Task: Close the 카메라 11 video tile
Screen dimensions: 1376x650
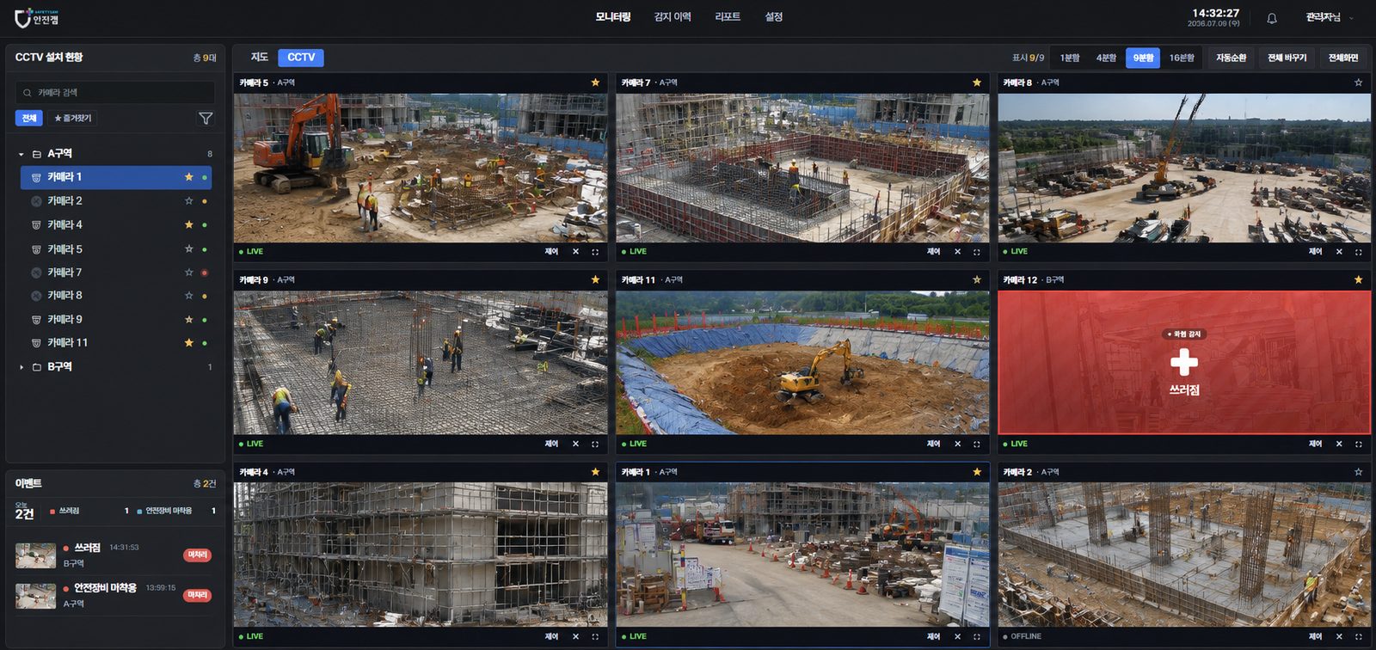Action: coord(957,445)
